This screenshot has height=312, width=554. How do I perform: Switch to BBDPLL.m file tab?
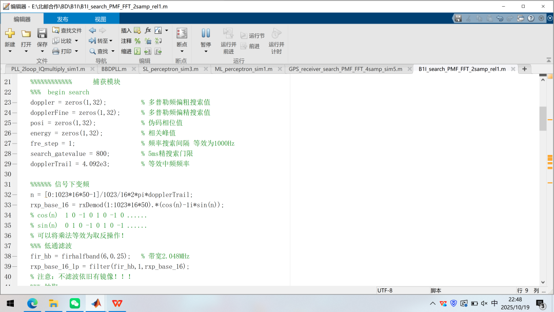113,69
